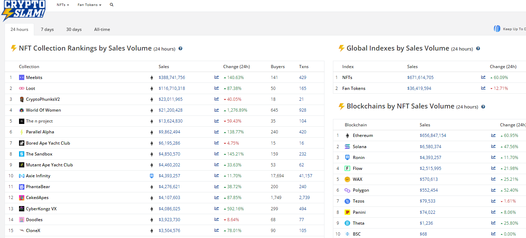526x238 pixels.
Task: Click the BSC logo icon
Action: coord(347,234)
